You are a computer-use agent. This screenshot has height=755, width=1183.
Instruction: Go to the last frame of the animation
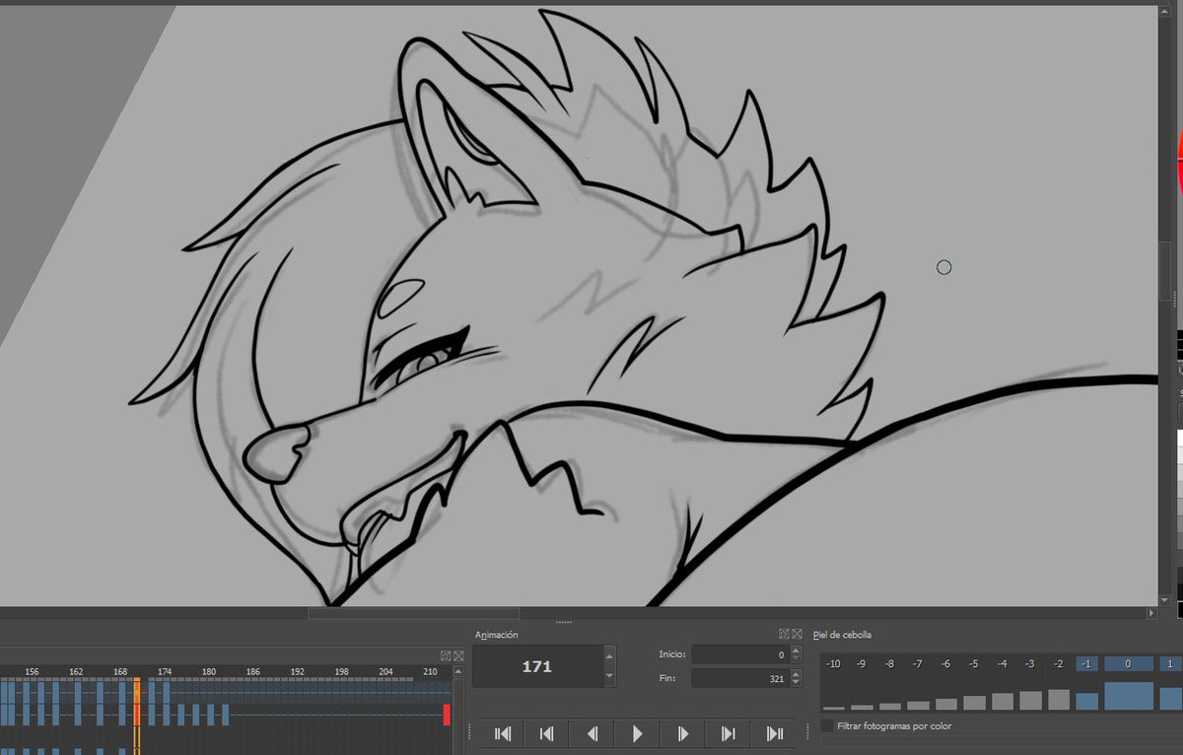774,733
